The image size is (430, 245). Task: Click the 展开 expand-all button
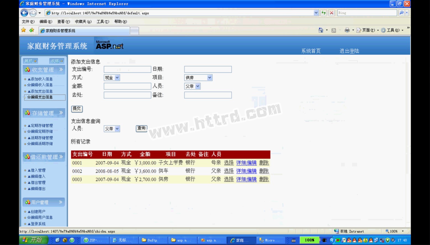point(31,61)
